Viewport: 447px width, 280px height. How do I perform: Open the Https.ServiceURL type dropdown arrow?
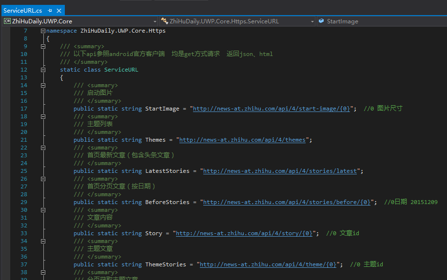[x=312, y=21]
